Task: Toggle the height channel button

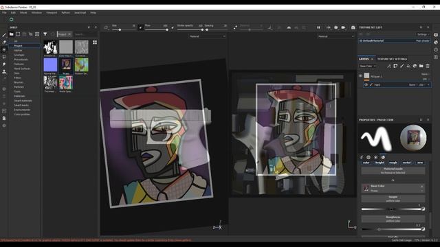Action: [x=379, y=163]
